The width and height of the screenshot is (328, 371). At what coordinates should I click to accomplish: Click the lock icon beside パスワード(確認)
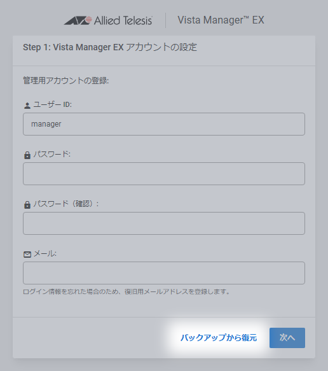pyautogui.click(x=27, y=205)
